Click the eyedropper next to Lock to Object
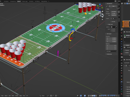The height and width of the screenshot is (97, 130). 116,27
